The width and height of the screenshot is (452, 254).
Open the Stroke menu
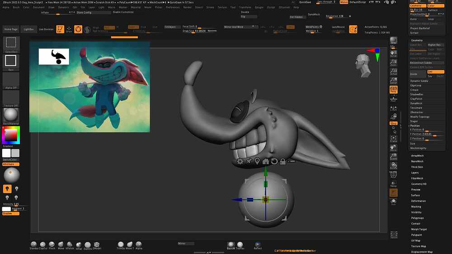coord(210,7)
